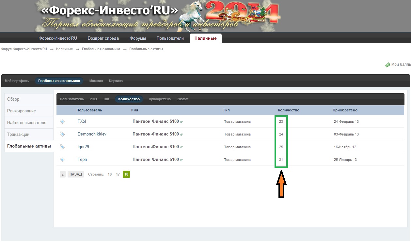This screenshot has height=242, width=411.
Task: Click the «Форекс-Инвесто'RU» site logo
Action: [110, 11]
